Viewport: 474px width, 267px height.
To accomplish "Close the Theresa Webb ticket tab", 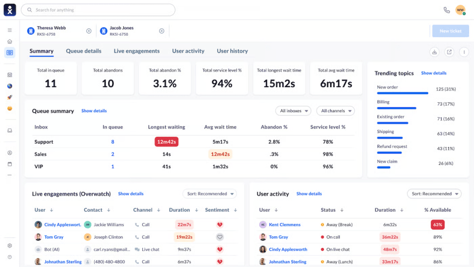I will coord(89,31).
